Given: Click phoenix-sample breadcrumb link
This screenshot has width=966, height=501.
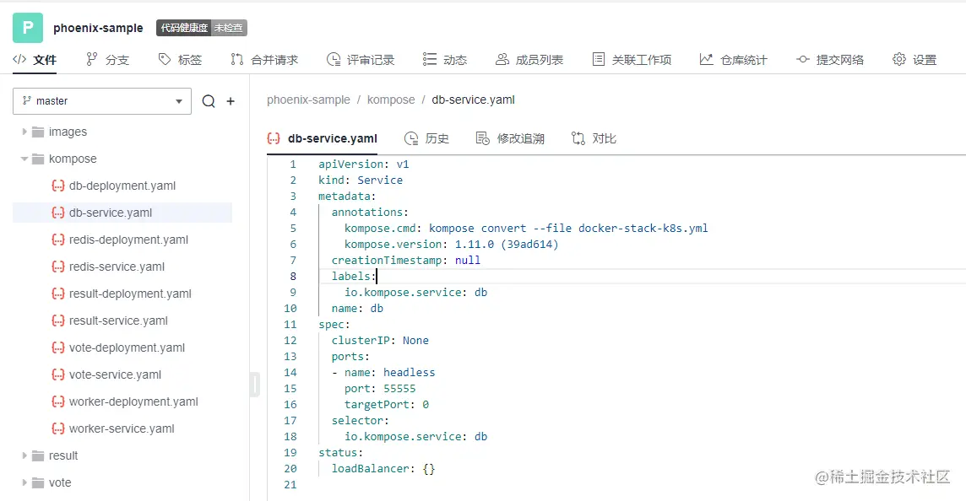Looking at the screenshot, I should click(x=308, y=100).
